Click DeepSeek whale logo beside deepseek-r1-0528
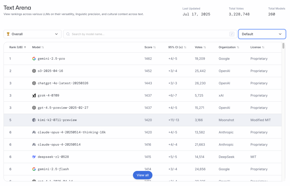Image resolution: width=290 pixels, height=186 pixels. pyautogui.click(x=34, y=157)
